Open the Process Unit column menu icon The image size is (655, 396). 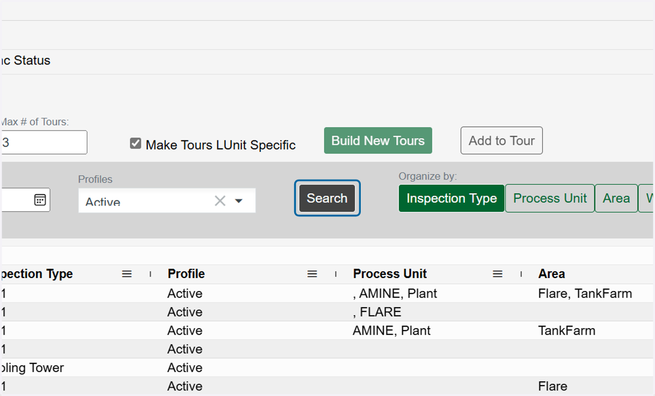(x=497, y=274)
